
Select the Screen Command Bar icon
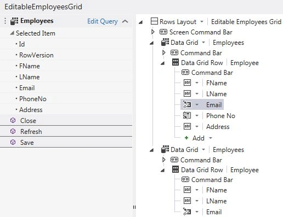click(x=163, y=32)
